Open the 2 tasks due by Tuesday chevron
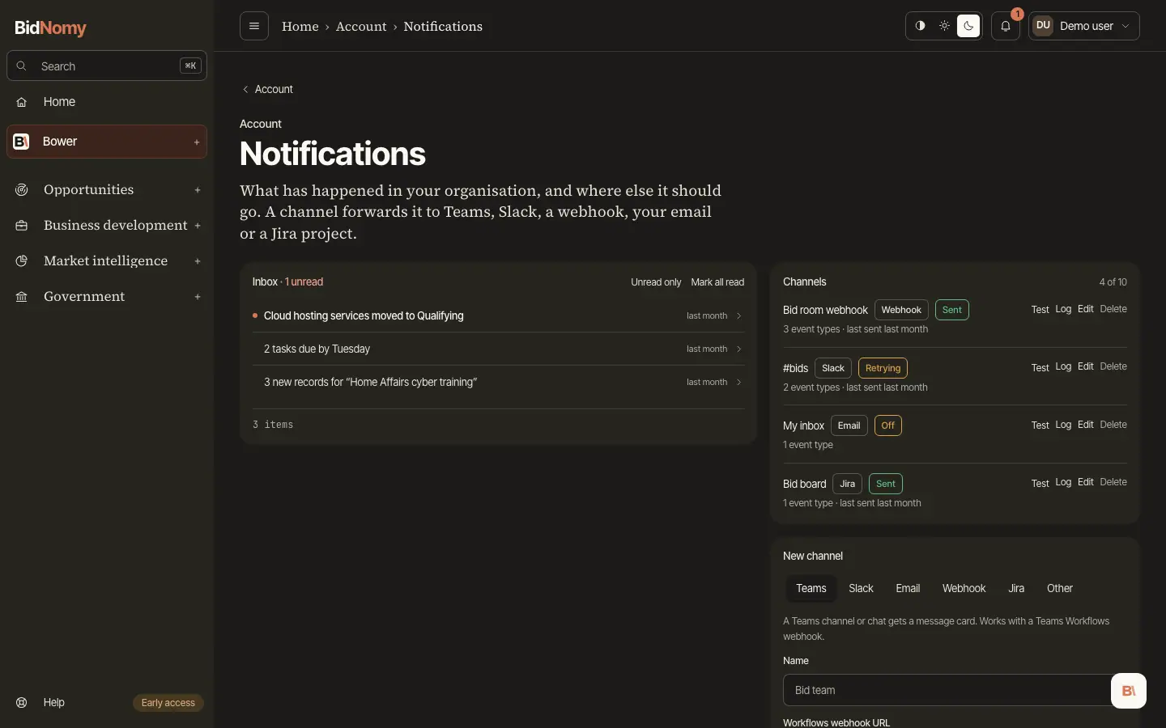This screenshot has height=728, width=1166. 738,349
